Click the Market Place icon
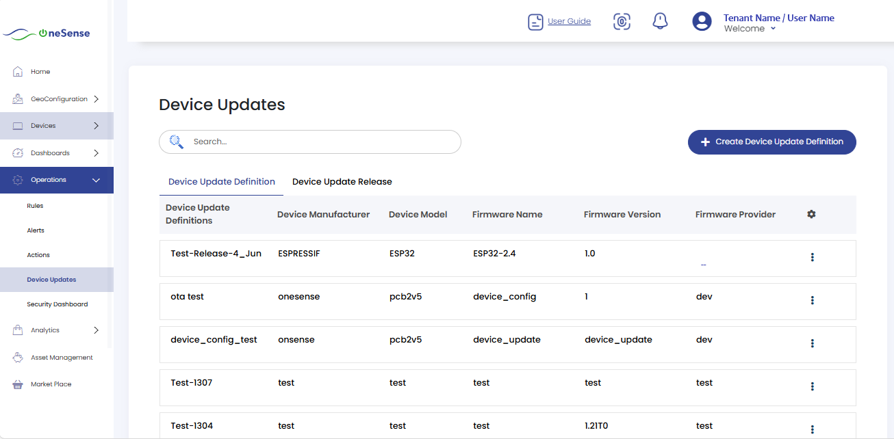This screenshot has height=439, width=894. pyautogui.click(x=16, y=384)
